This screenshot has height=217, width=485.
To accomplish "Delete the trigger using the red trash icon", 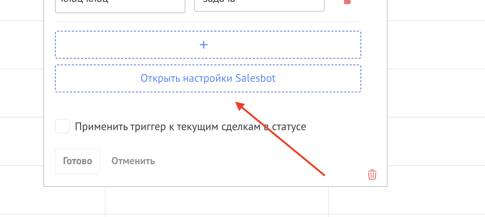I will (x=372, y=174).
